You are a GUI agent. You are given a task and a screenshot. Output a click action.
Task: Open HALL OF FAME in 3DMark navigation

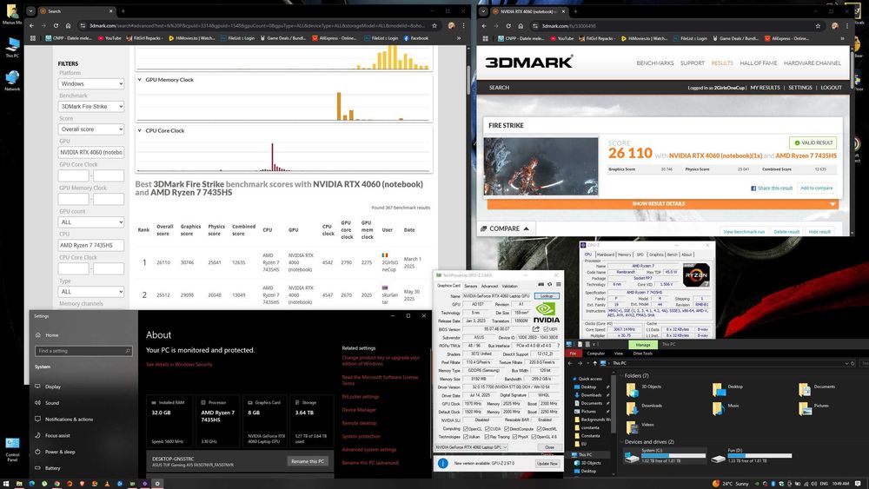(758, 63)
